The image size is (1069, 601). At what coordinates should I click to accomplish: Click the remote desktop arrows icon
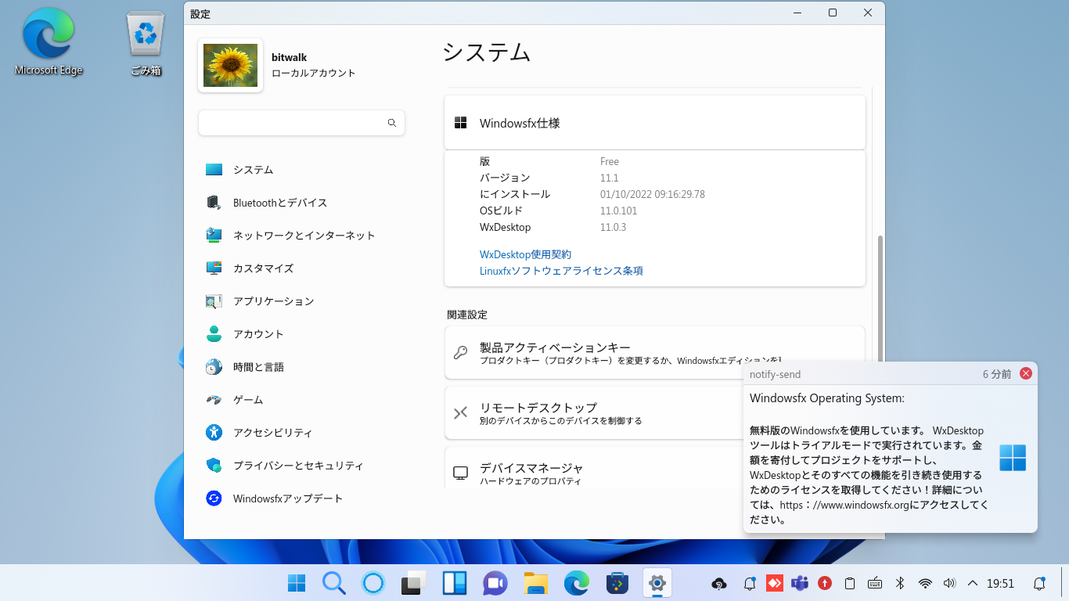coord(460,412)
